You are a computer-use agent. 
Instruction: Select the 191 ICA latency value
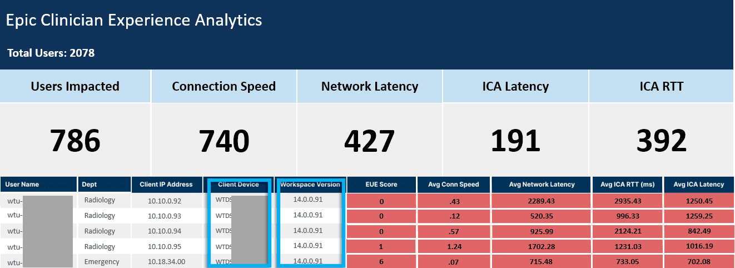[x=515, y=141]
